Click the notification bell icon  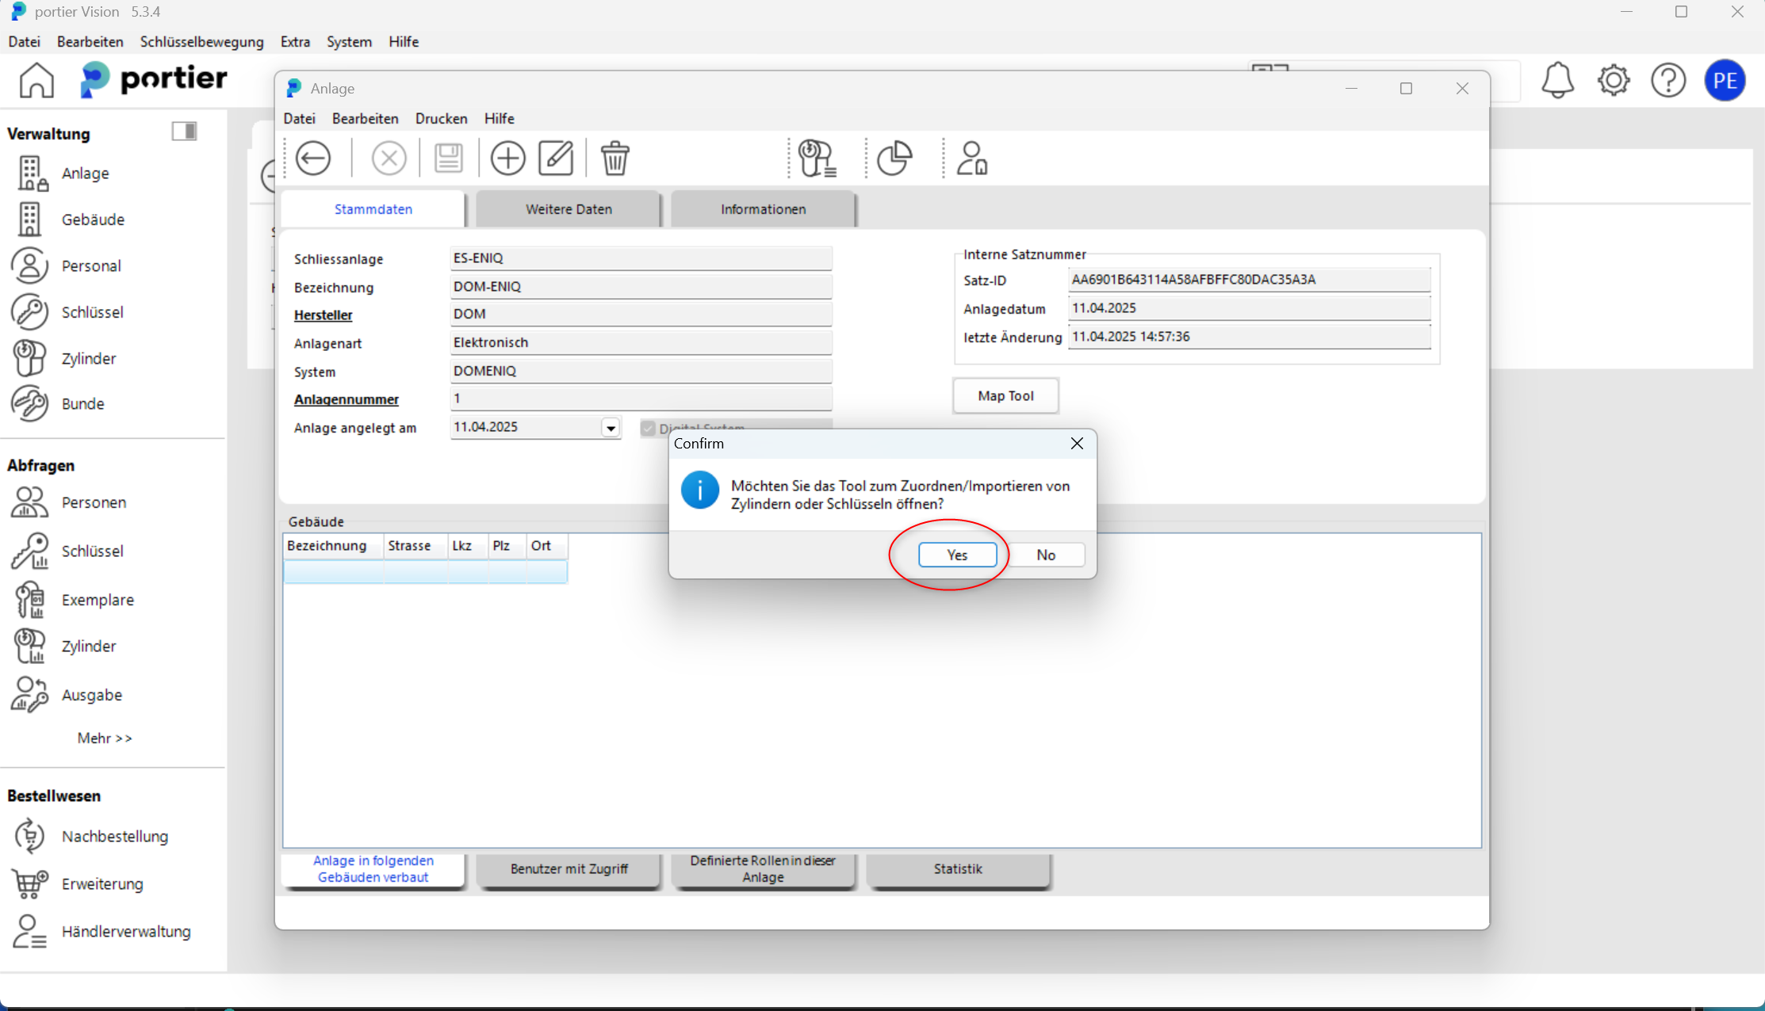pyautogui.click(x=1557, y=80)
